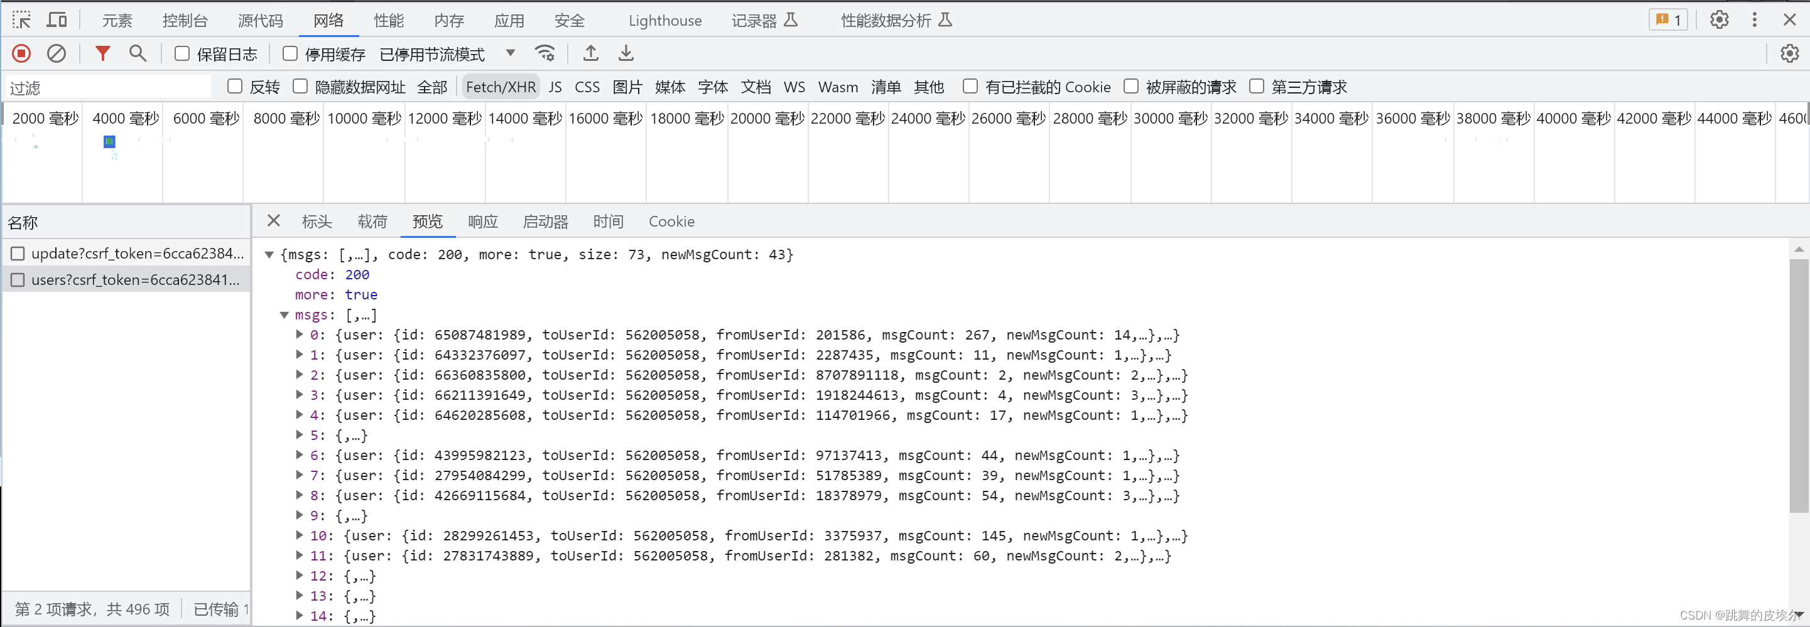Open network conditions wifi icon

click(545, 53)
